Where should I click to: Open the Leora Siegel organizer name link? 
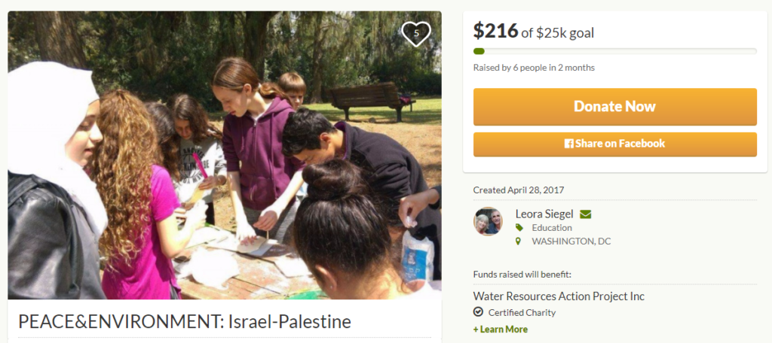pos(544,214)
